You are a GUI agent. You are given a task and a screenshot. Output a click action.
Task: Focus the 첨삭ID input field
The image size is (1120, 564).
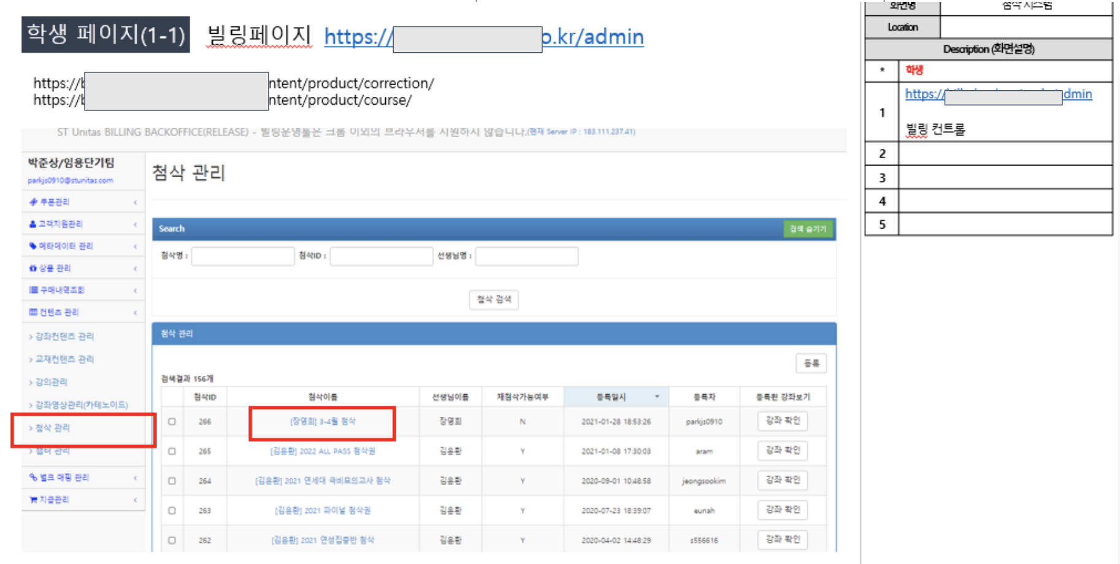[x=381, y=256]
